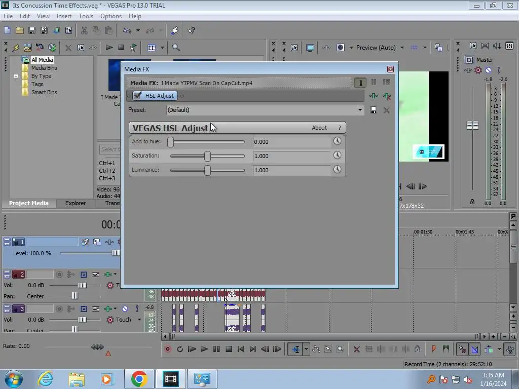Screen dimensions: 519x389
Task: Toggle Loop Playback in transport bar
Action: point(180,349)
